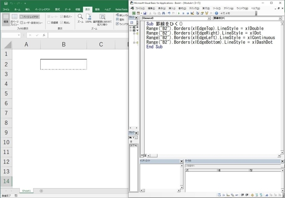Click the Toggle Breakpoint hand icon
Image resolution: width=285 pixels, height=198 pixels.
252,195
